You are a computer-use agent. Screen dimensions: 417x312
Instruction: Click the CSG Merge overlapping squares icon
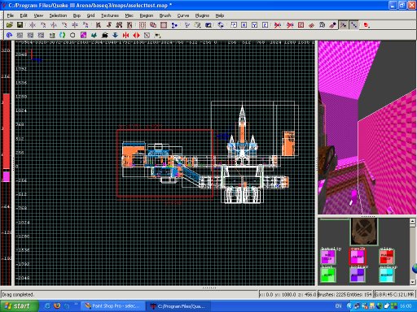[x=153, y=25]
